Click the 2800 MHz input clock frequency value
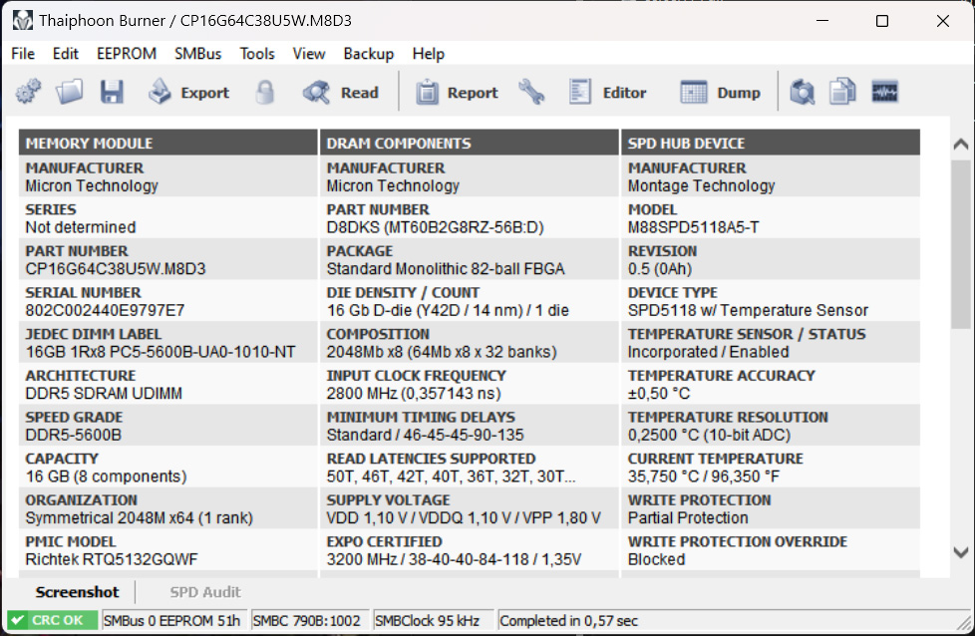Image resolution: width=975 pixels, height=636 pixels. click(414, 394)
